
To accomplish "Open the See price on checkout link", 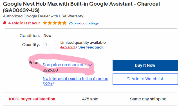I will (64, 65).
